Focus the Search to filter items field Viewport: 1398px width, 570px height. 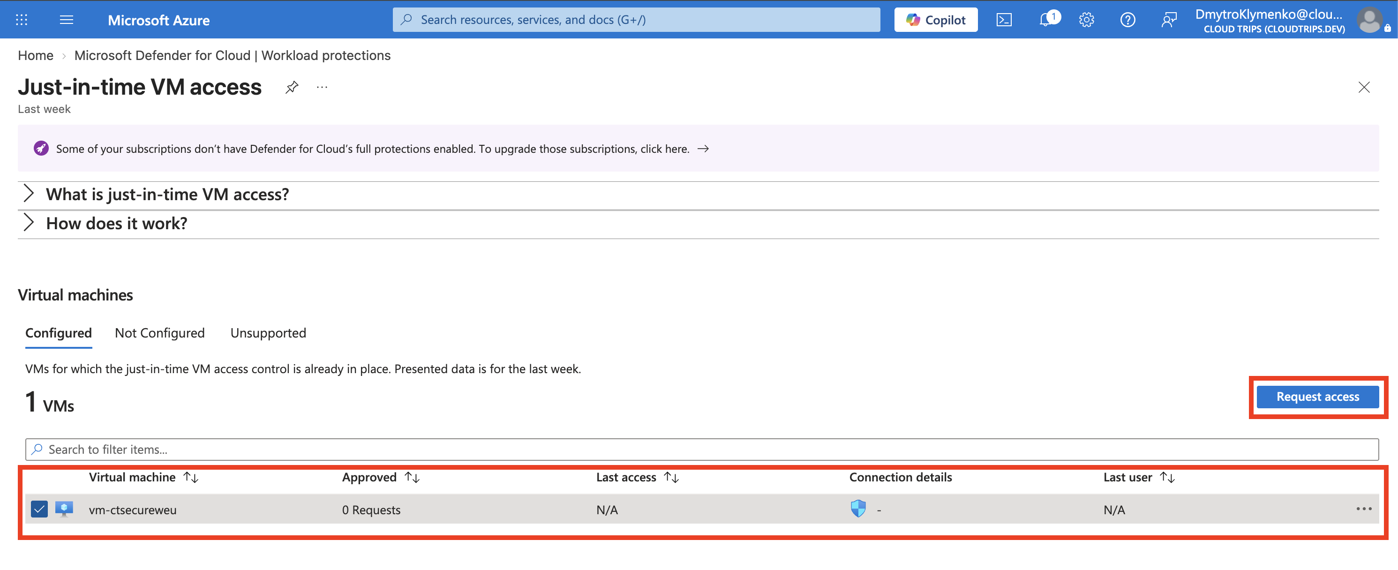702,450
